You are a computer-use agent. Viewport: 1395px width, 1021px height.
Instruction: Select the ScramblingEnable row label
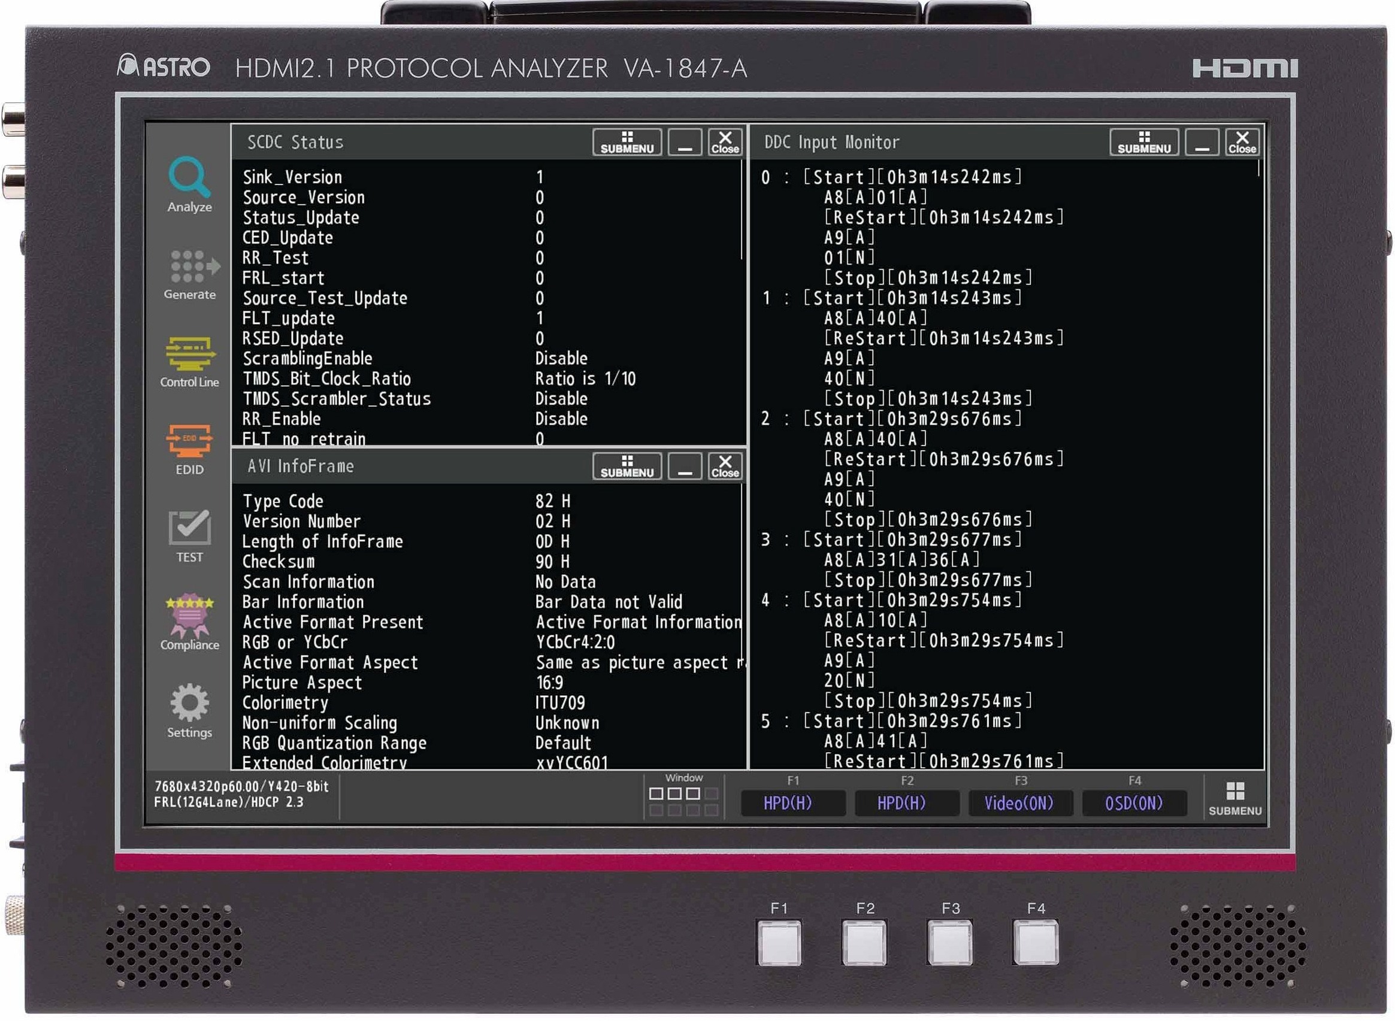[307, 359]
